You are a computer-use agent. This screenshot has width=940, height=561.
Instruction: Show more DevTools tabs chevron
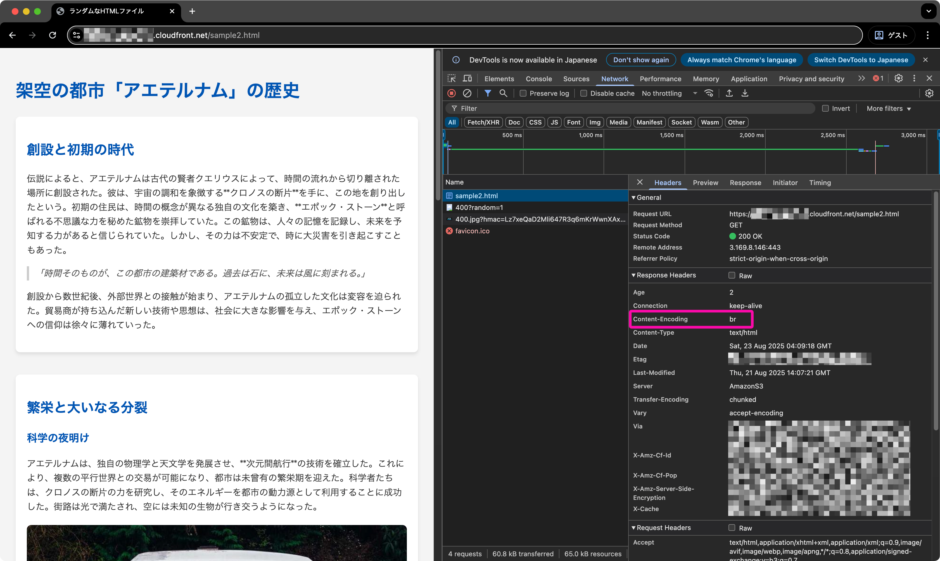[862, 78]
